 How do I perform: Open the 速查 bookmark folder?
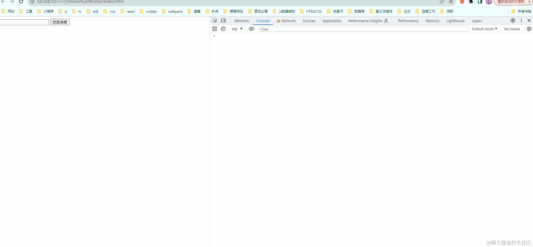(194, 11)
